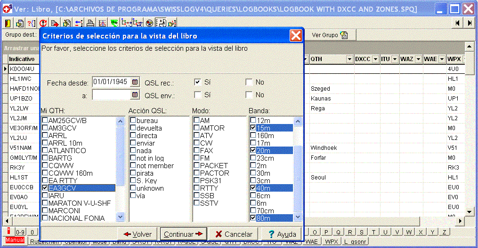Check QSL env. Sí checkbox
The height and width of the screenshot is (248, 478).
(x=198, y=95)
